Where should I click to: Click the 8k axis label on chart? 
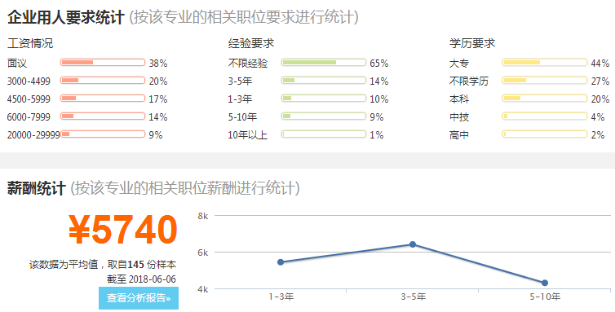click(x=203, y=216)
